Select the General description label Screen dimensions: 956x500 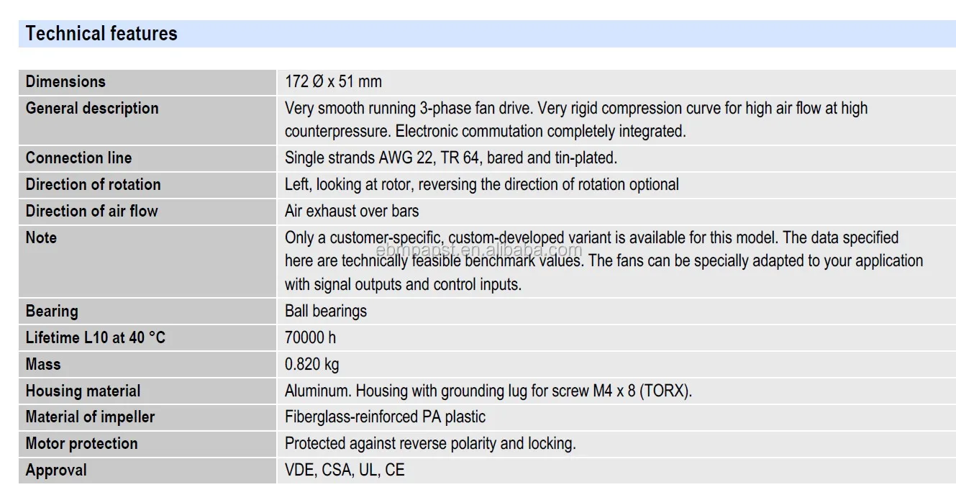click(x=92, y=108)
